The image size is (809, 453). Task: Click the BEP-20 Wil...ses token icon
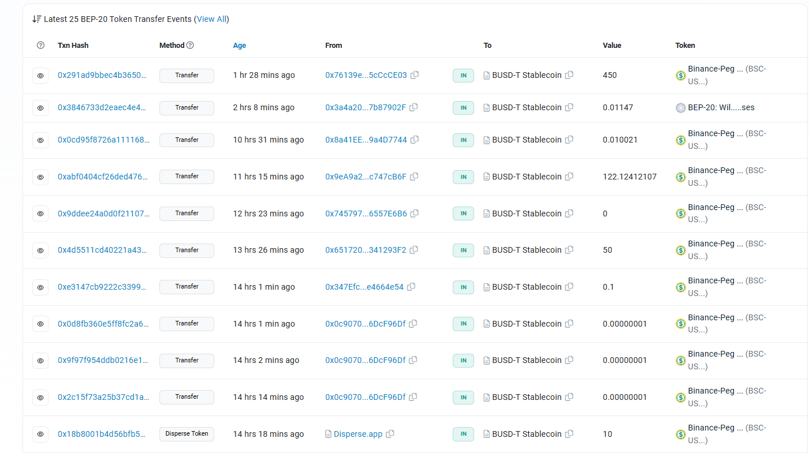[x=681, y=108]
